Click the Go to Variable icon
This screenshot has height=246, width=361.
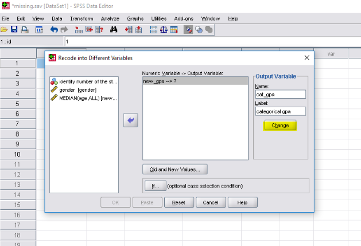pos(89,30)
